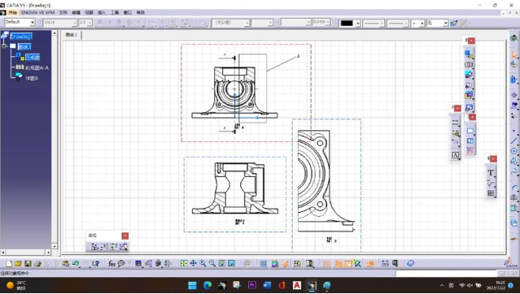
Task: Select the Pan view tool
Action: coord(193,263)
